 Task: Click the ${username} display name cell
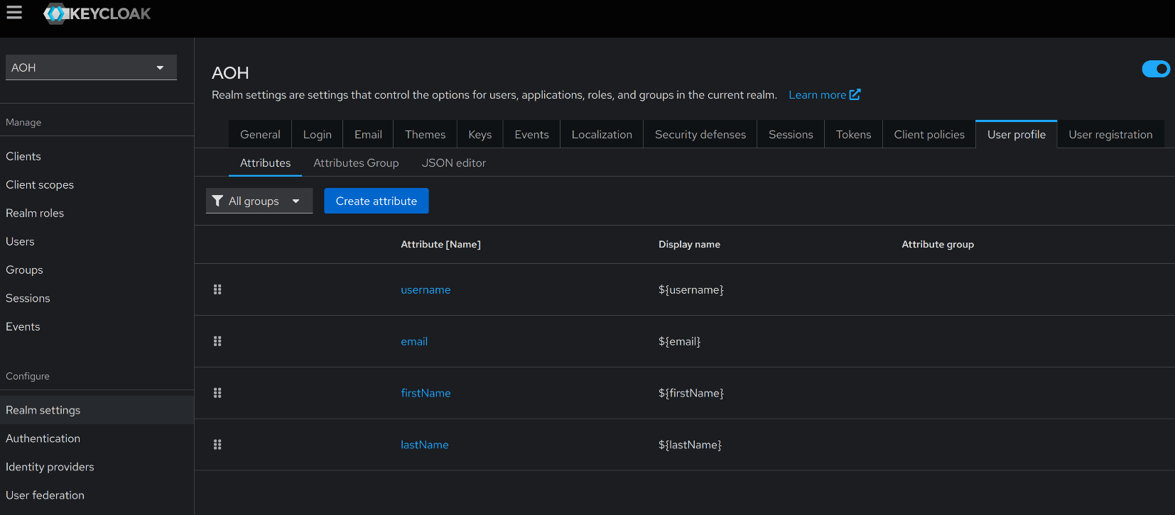click(691, 289)
